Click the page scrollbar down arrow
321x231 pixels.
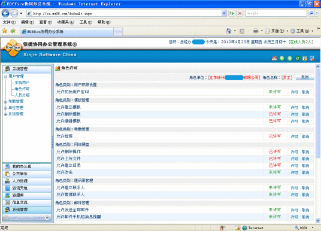click(x=317, y=221)
